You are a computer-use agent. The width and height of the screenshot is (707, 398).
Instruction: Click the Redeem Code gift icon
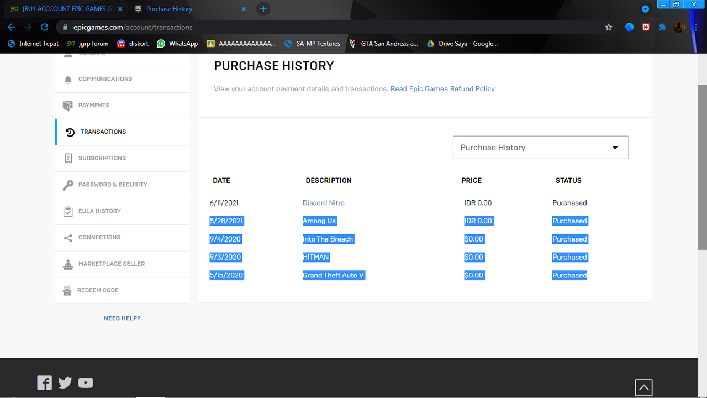point(67,291)
